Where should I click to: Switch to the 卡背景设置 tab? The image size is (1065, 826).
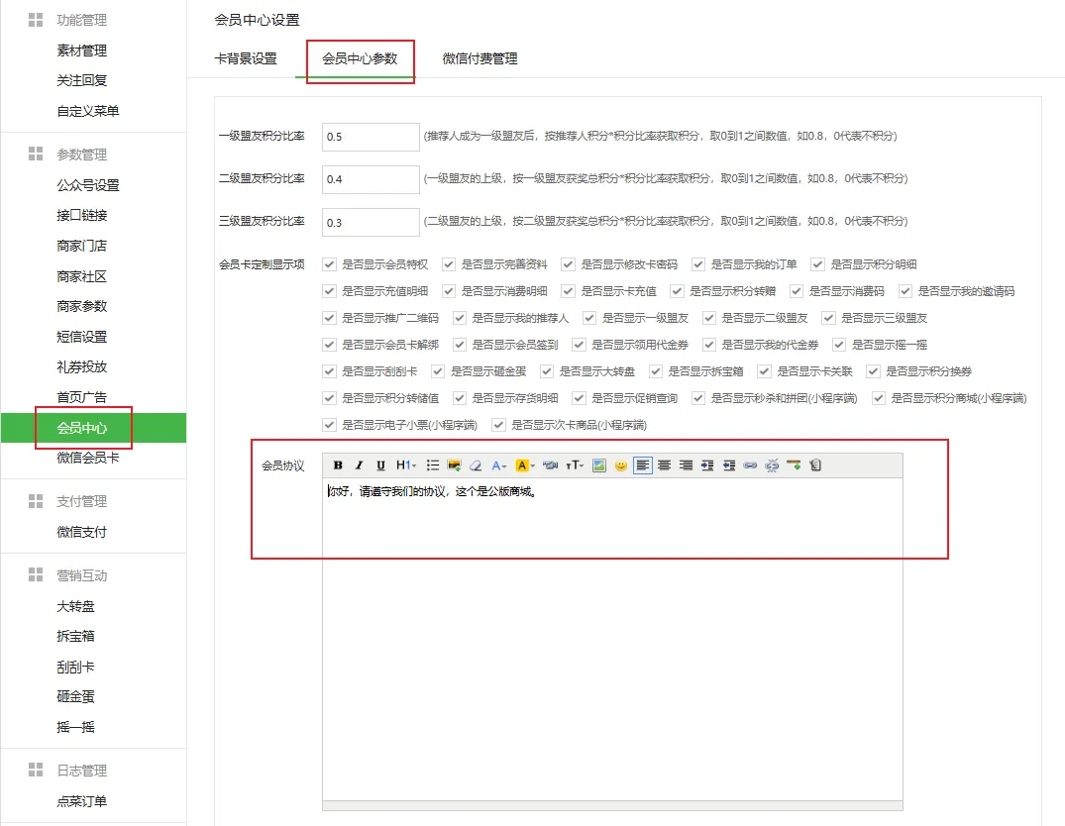[x=246, y=58]
